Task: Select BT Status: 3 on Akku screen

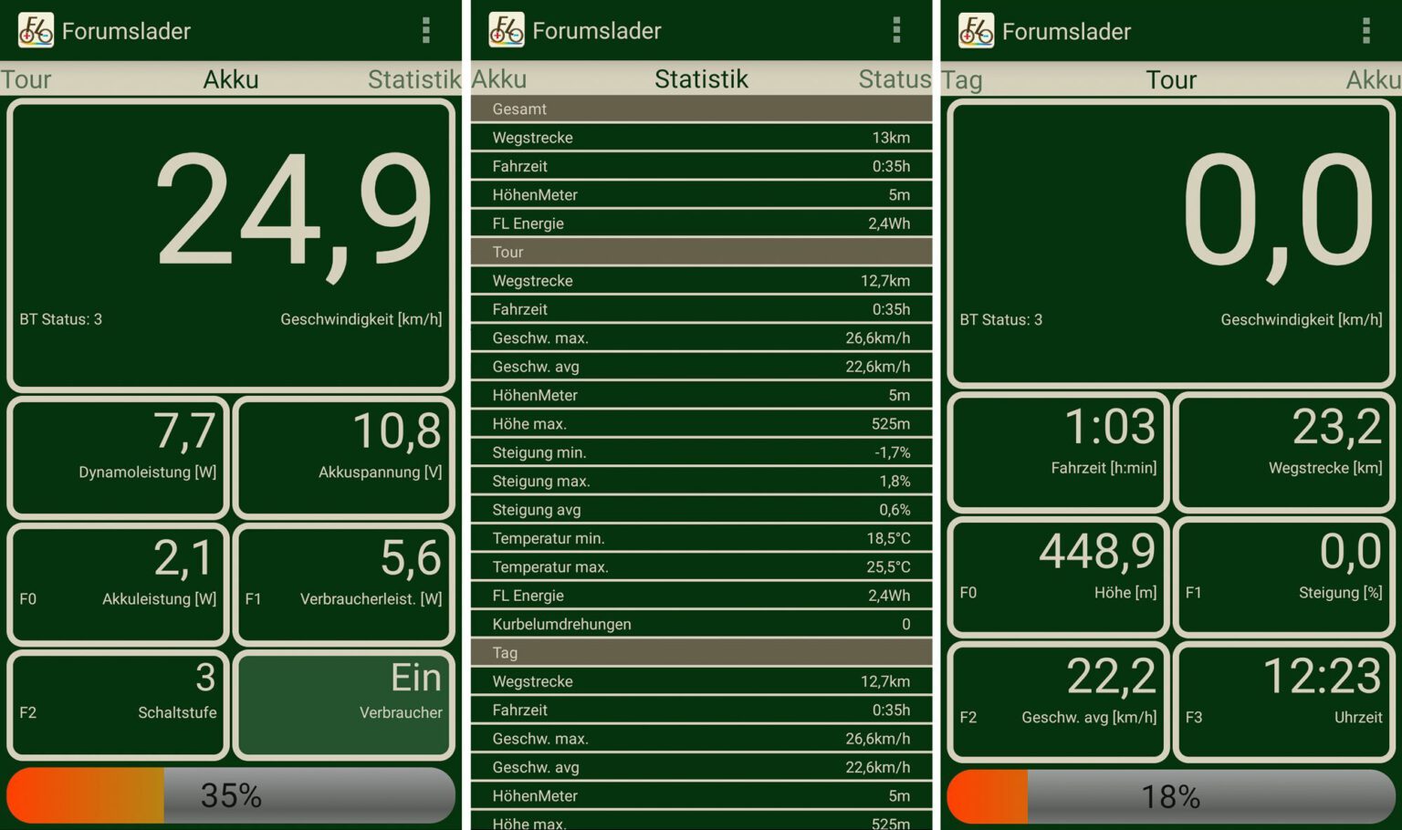Action: (x=60, y=319)
